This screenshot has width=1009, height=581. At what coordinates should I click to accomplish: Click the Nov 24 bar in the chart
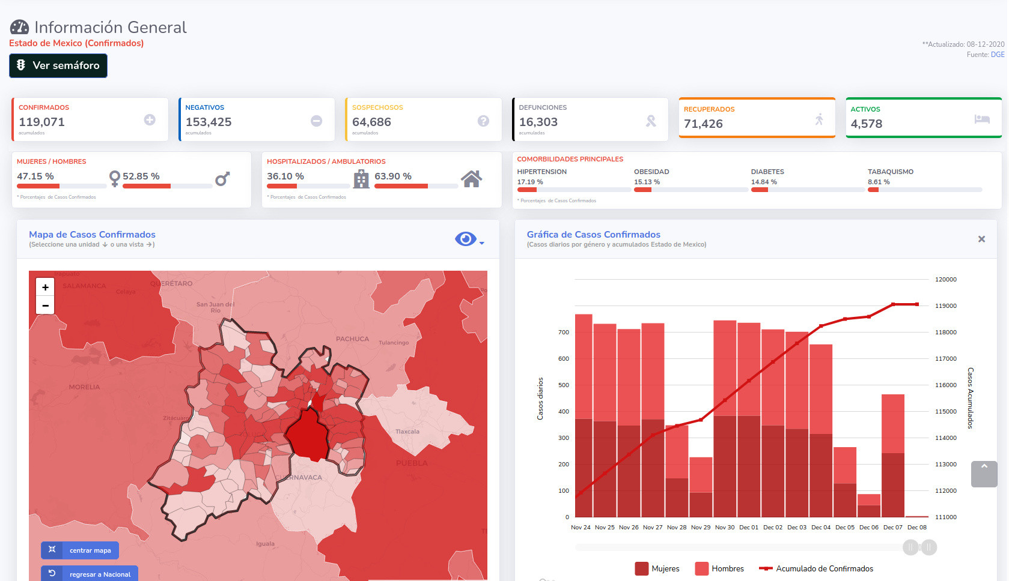coord(584,415)
